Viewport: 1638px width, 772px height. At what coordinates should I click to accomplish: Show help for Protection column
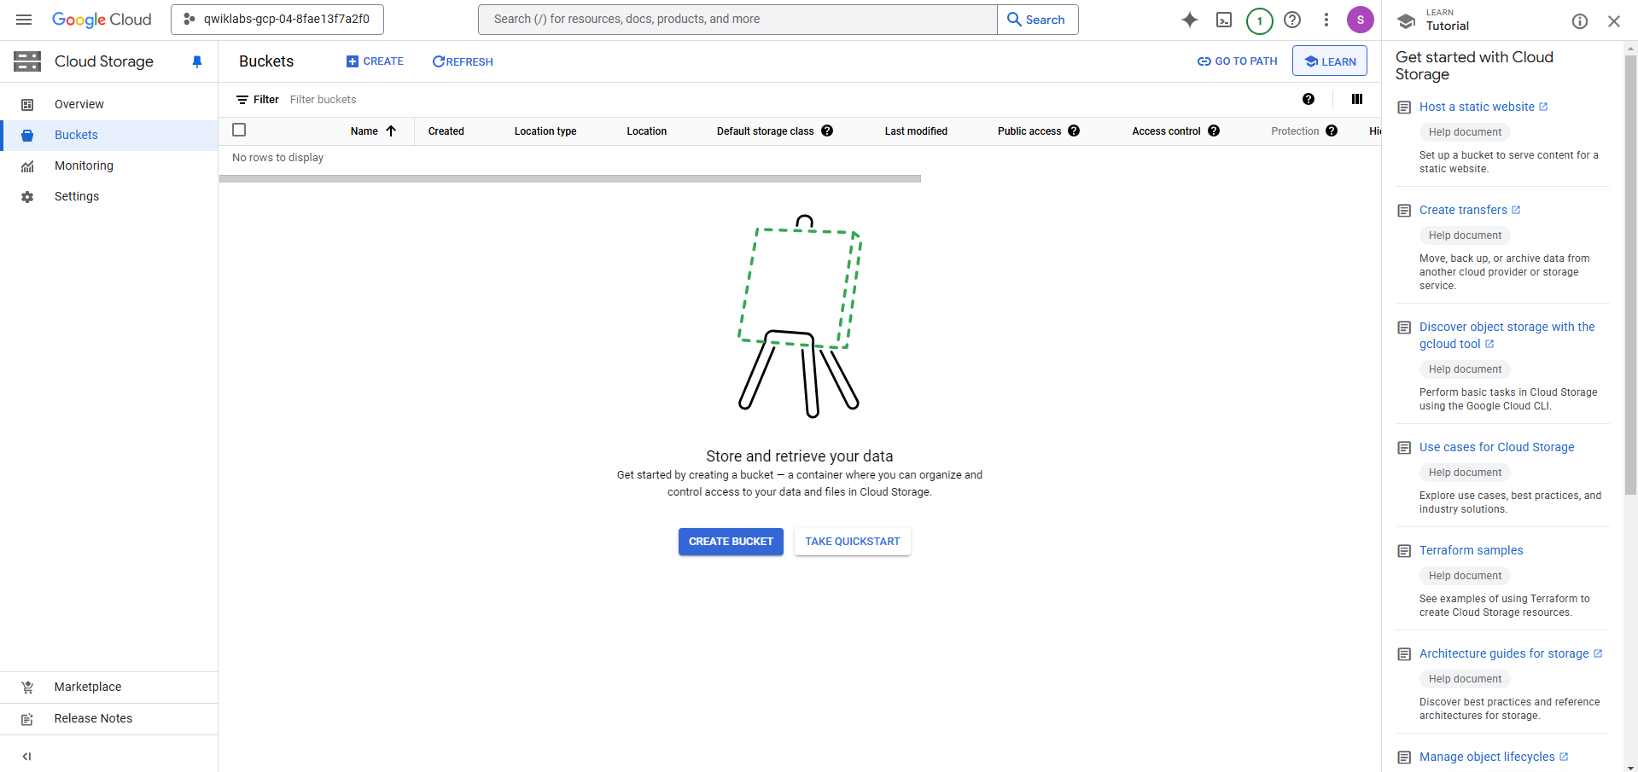1332,131
